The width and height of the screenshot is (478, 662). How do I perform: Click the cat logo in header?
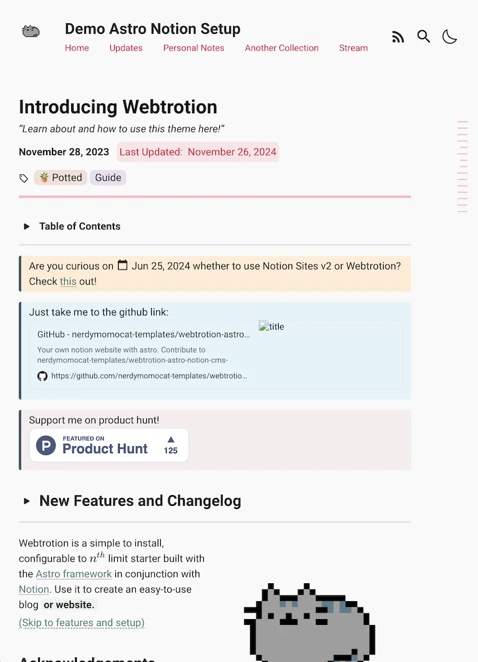click(x=31, y=31)
